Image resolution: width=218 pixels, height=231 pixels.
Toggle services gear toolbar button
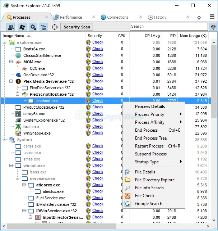[x=33, y=27]
